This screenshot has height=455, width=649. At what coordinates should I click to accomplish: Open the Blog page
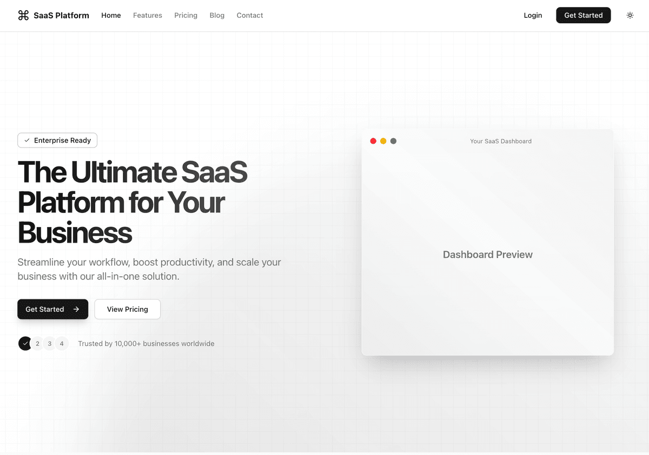pos(217,15)
